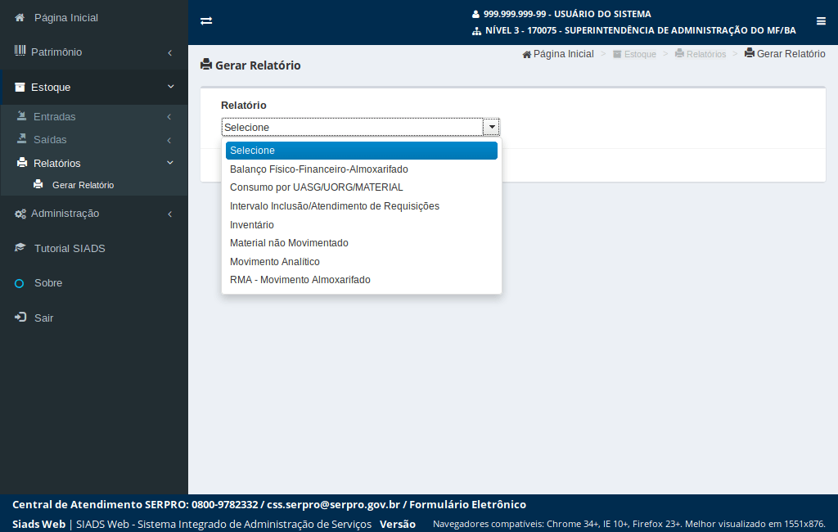Click the Sair logout icon
Screen dimensions: 838x532
pyautogui.click(x=20, y=318)
